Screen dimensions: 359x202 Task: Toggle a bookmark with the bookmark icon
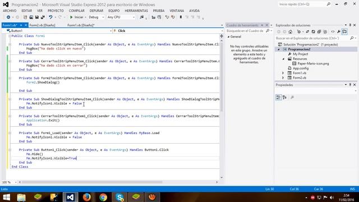tap(181, 17)
